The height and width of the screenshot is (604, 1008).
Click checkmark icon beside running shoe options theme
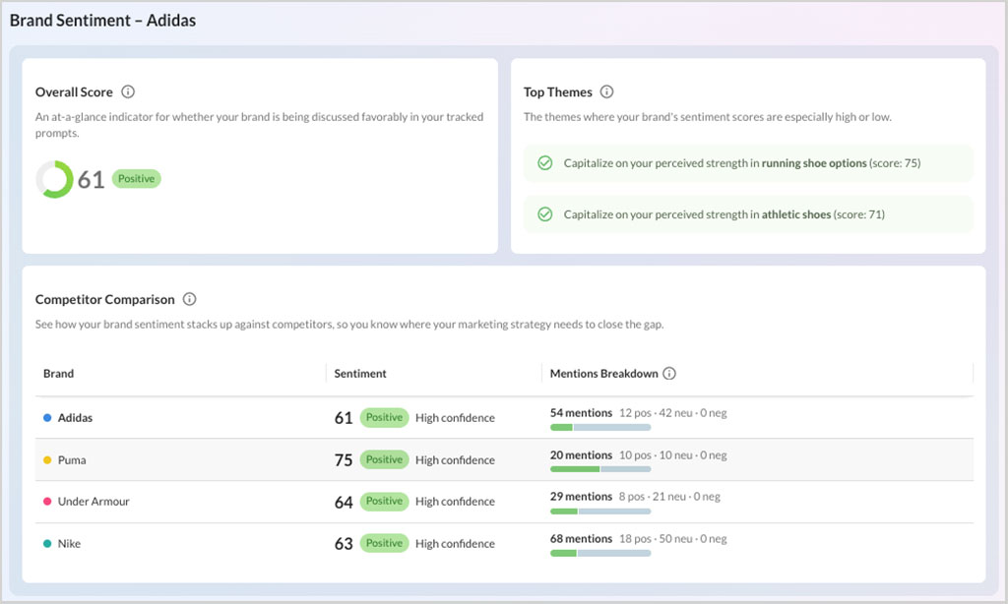coord(544,163)
